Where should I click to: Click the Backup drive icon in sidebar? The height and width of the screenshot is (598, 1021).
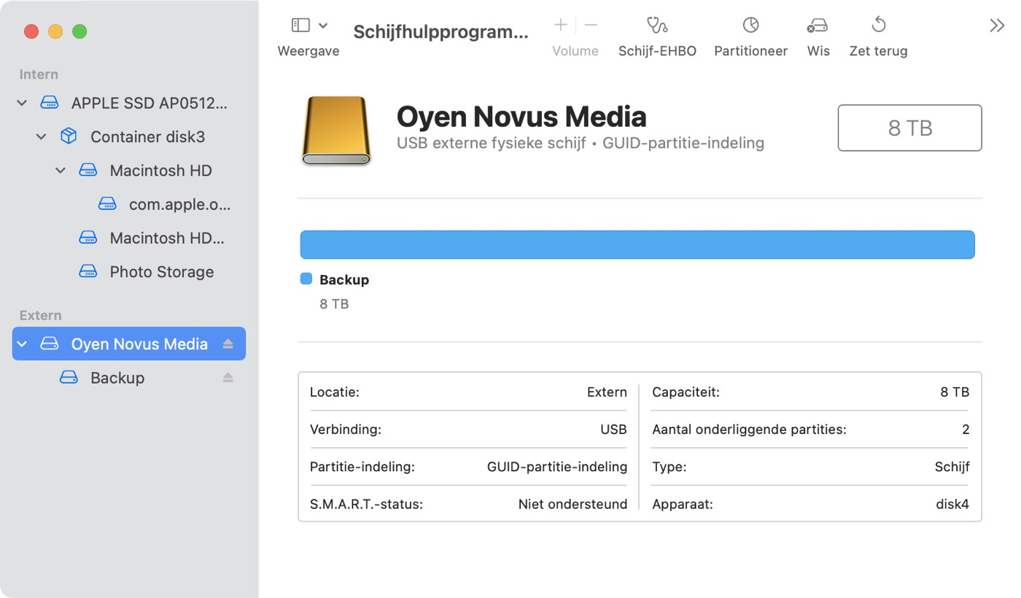click(x=69, y=378)
